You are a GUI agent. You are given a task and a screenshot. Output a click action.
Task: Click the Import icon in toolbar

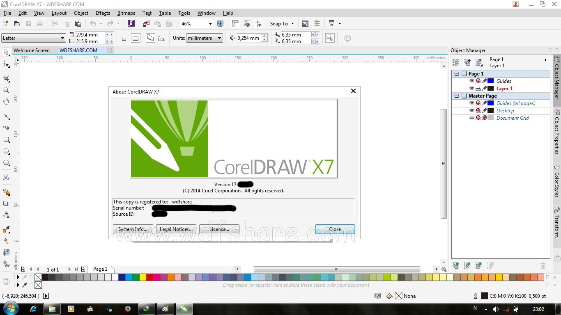(146, 24)
